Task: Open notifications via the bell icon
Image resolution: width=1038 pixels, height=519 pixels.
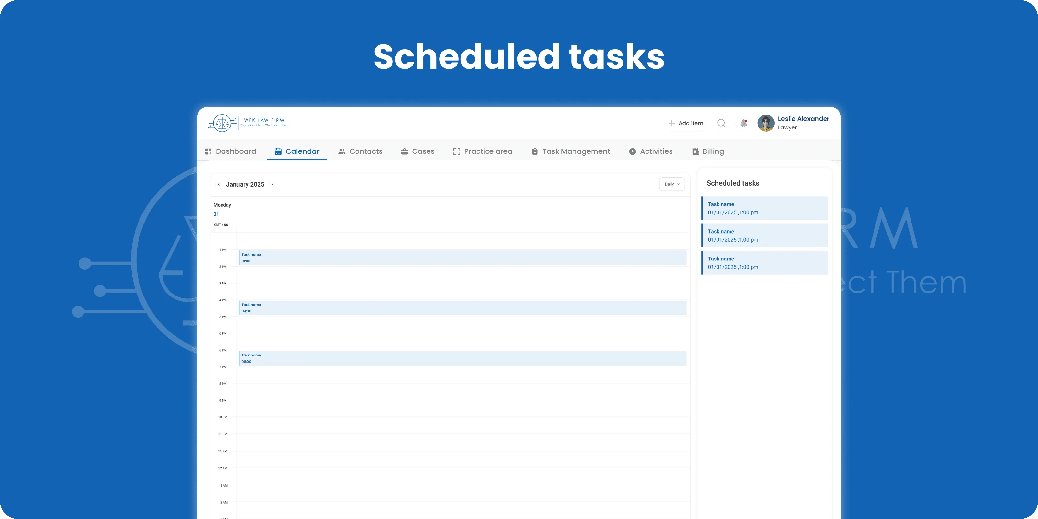Action: pyautogui.click(x=744, y=123)
